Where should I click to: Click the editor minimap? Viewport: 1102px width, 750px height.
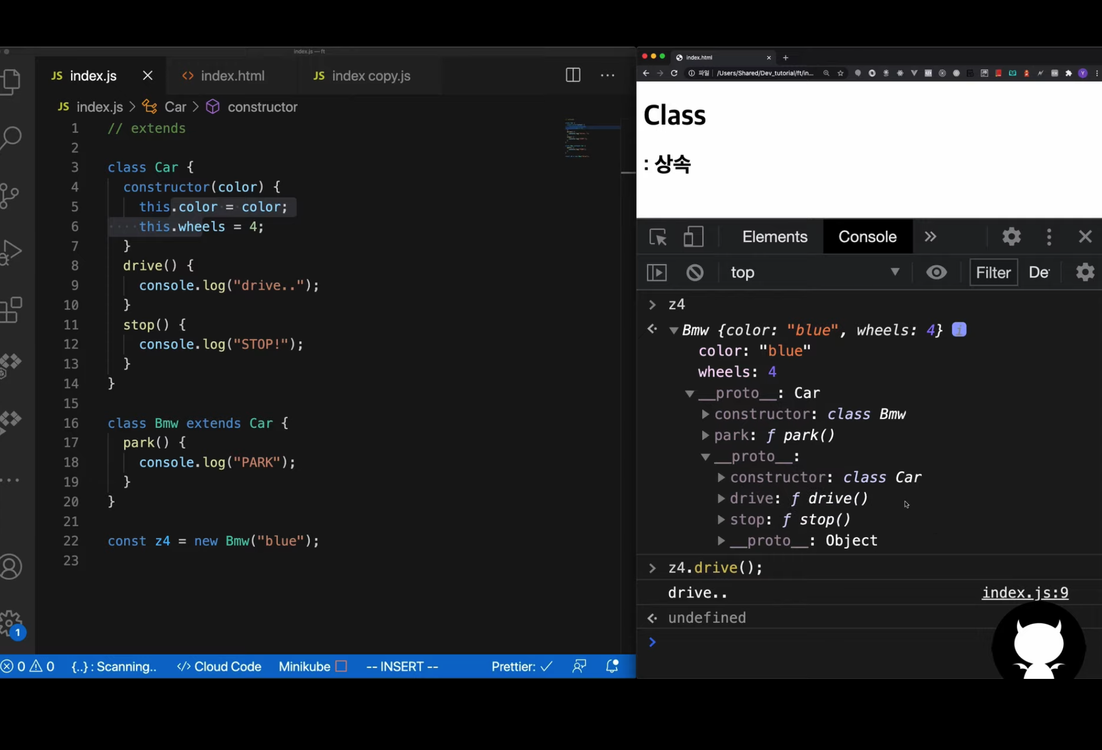pos(593,139)
